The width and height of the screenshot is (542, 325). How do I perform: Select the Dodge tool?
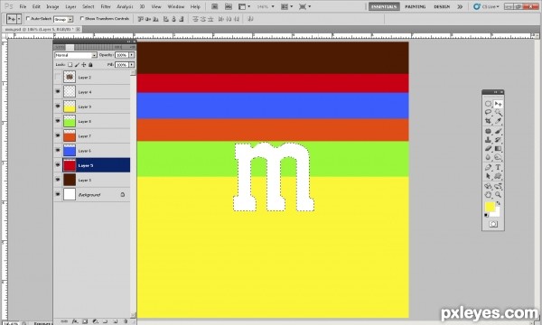pyautogui.click(x=498, y=157)
